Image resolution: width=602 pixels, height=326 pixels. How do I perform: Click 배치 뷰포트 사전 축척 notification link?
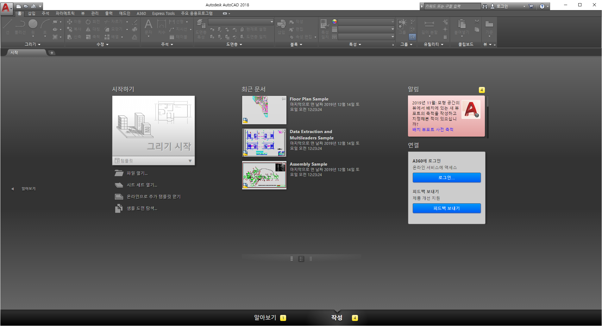pos(433,130)
